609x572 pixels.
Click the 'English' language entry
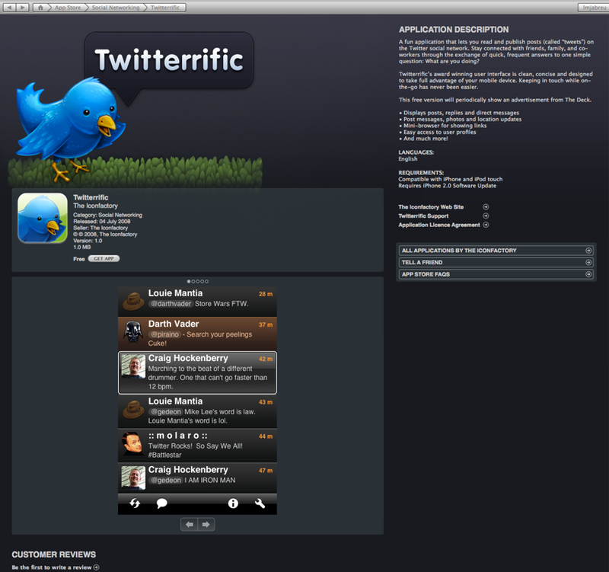pos(408,158)
